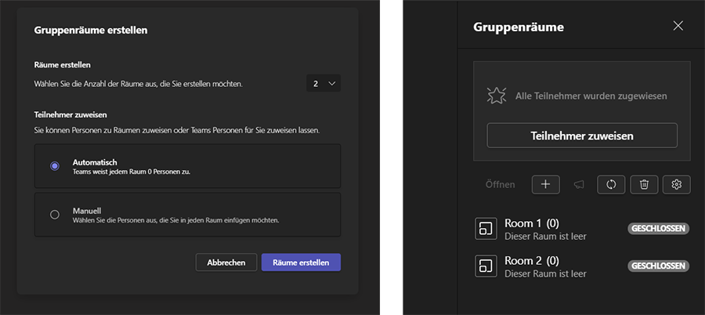Click the GESCHLOSSEN badge for Room 2

pyautogui.click(x=658, y=266)
